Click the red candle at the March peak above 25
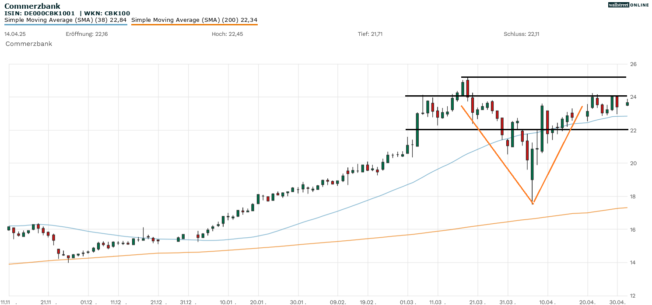This screenshot has height=305, width=652. 467,88
